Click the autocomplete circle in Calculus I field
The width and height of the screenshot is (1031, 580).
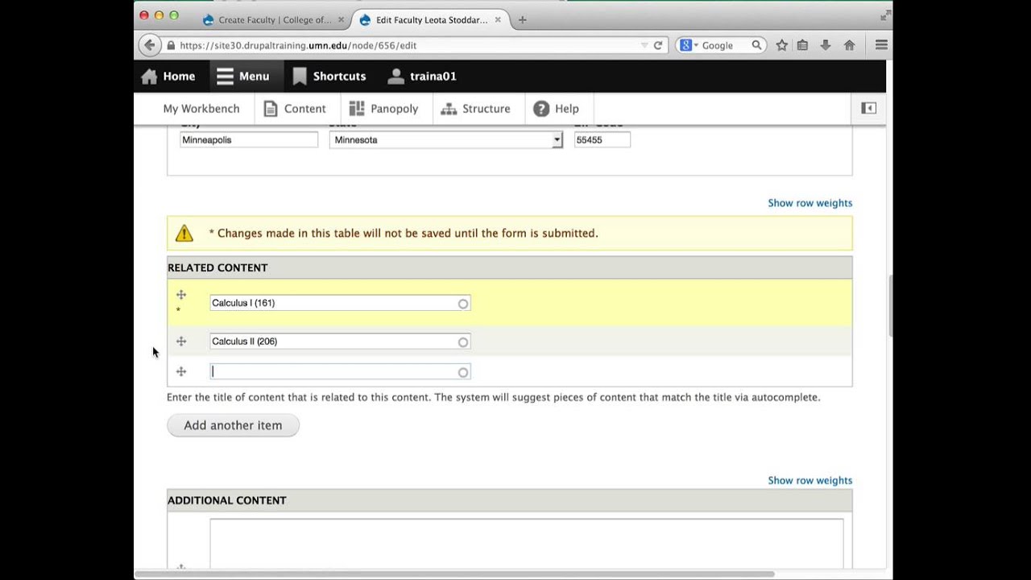[x=462, y=304]
